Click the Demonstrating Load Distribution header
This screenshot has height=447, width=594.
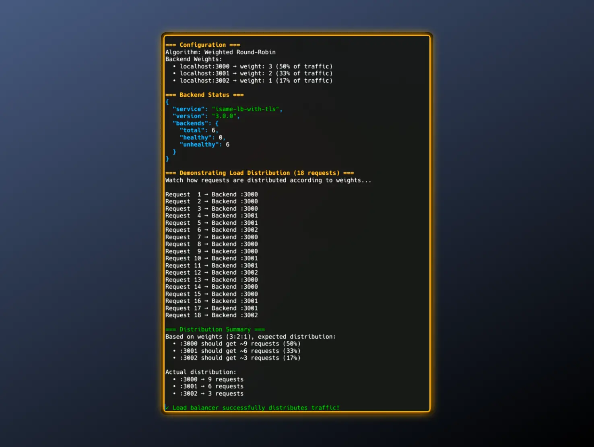tap(259, 173)
